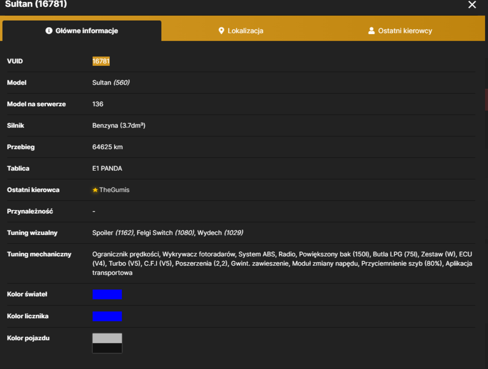Click the info icon on Główne informacje

pos(49,31)
